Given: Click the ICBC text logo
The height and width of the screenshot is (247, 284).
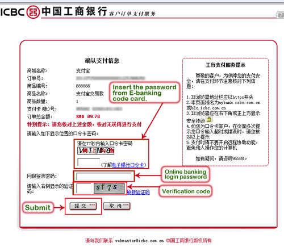Looking at the screenshot, I should point(12,12).
